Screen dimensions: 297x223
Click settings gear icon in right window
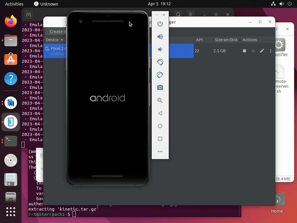coord(280,45)
